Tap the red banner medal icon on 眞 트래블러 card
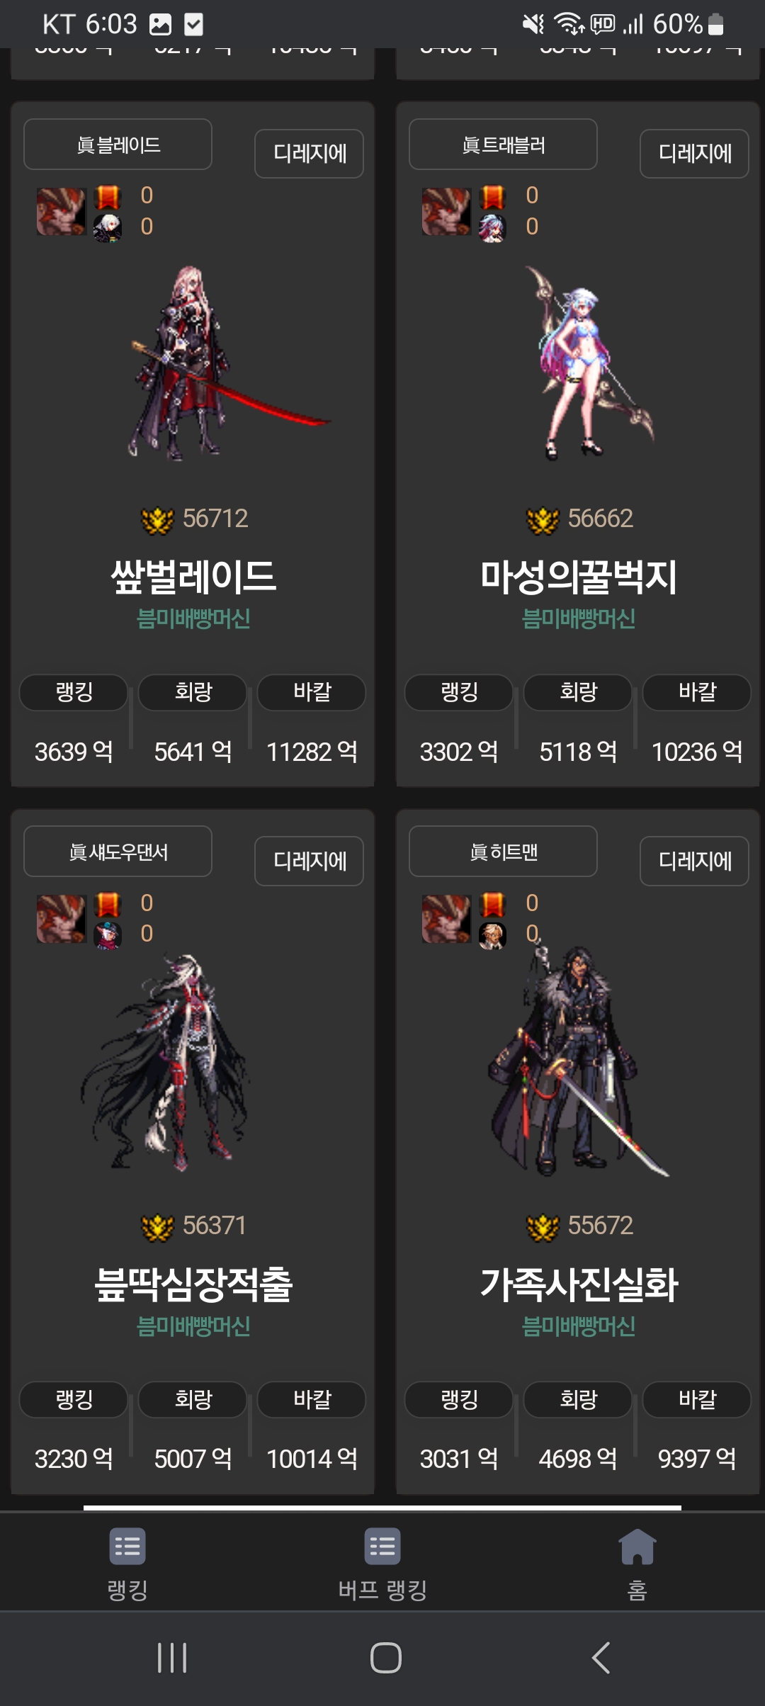Viewport: 765px width, 1706px height. pos(492,196)
